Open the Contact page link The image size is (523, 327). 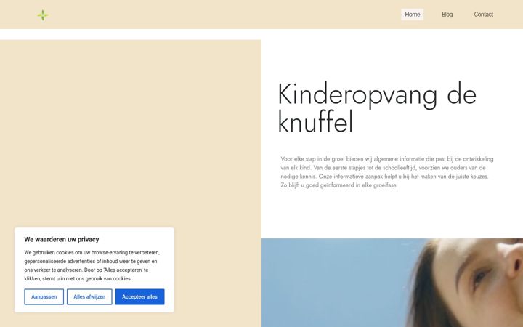[483, 15]
